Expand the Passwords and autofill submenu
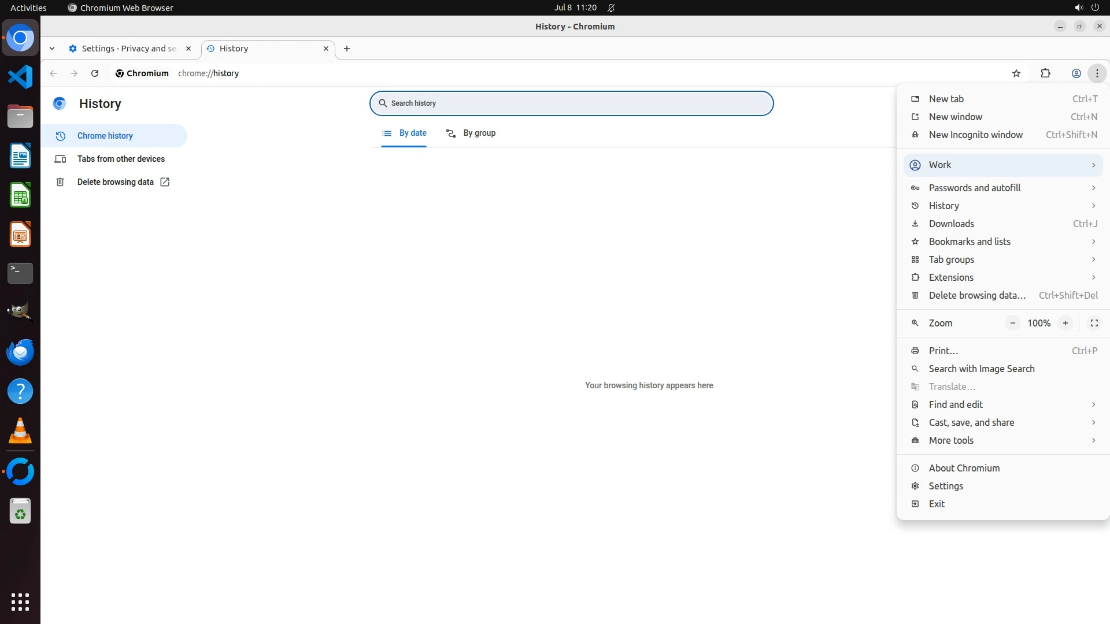 pyautogui.click(x=1003, y=188)
